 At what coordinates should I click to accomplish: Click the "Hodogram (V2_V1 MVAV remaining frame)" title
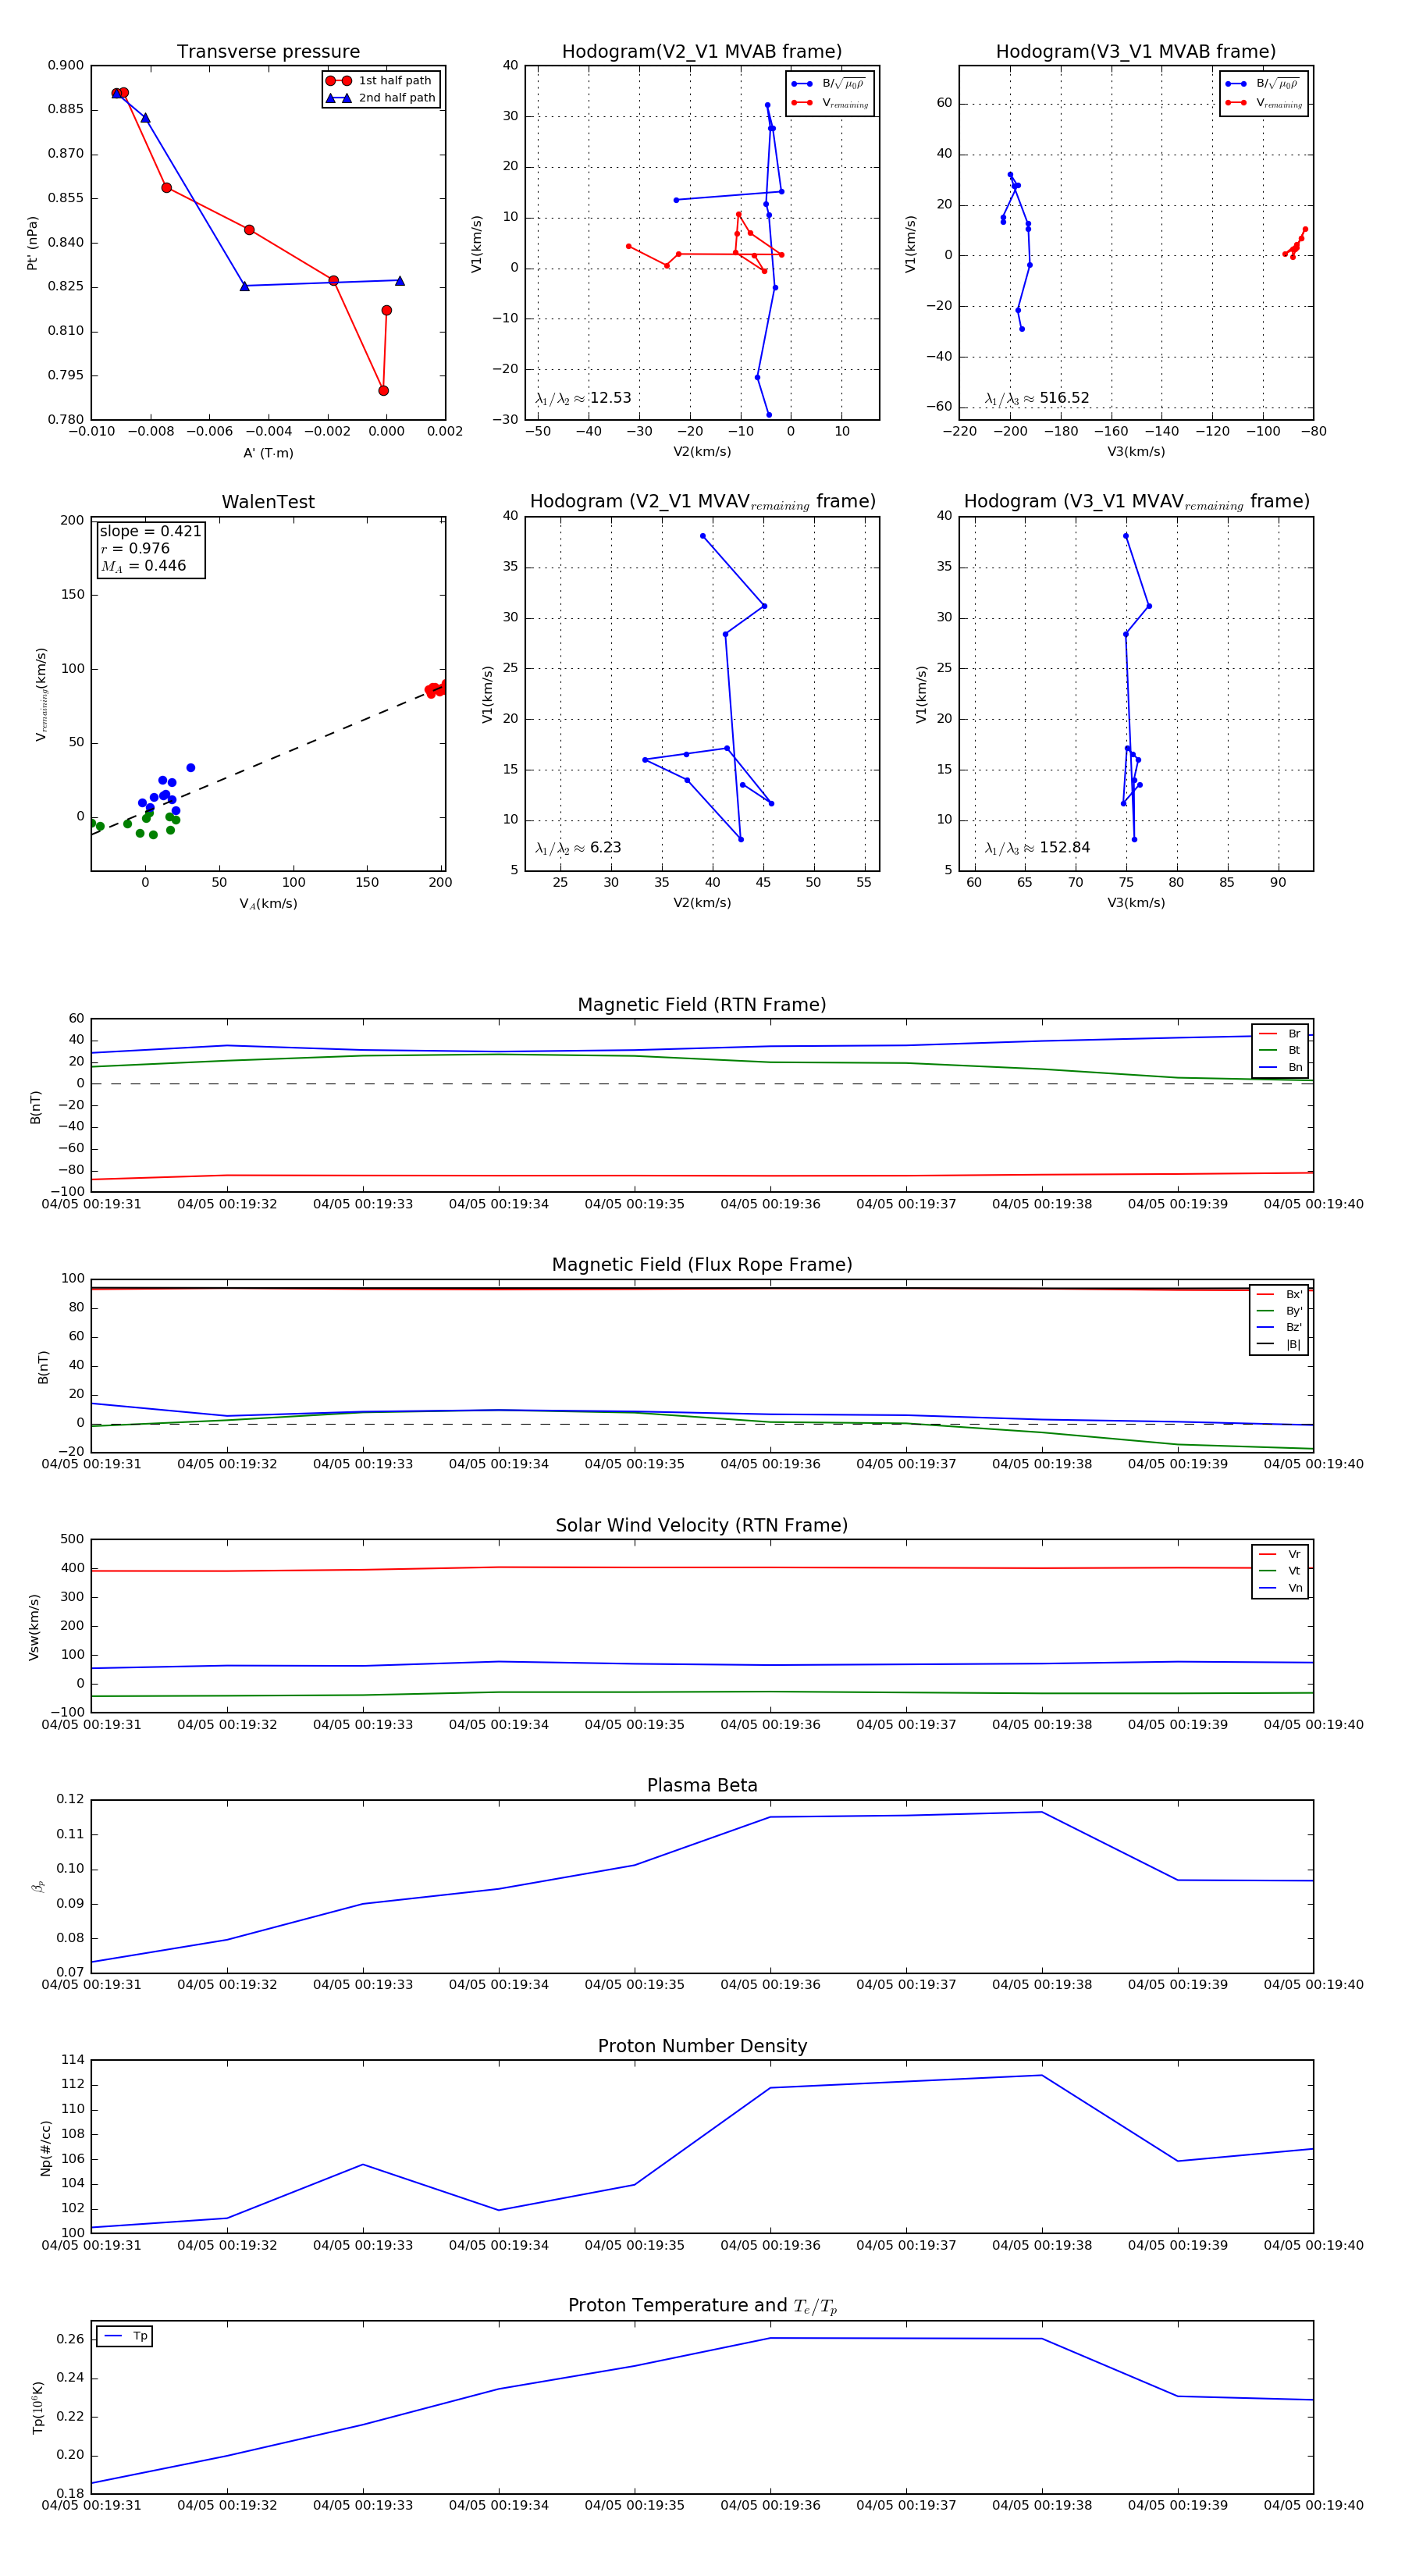[702, 502]
